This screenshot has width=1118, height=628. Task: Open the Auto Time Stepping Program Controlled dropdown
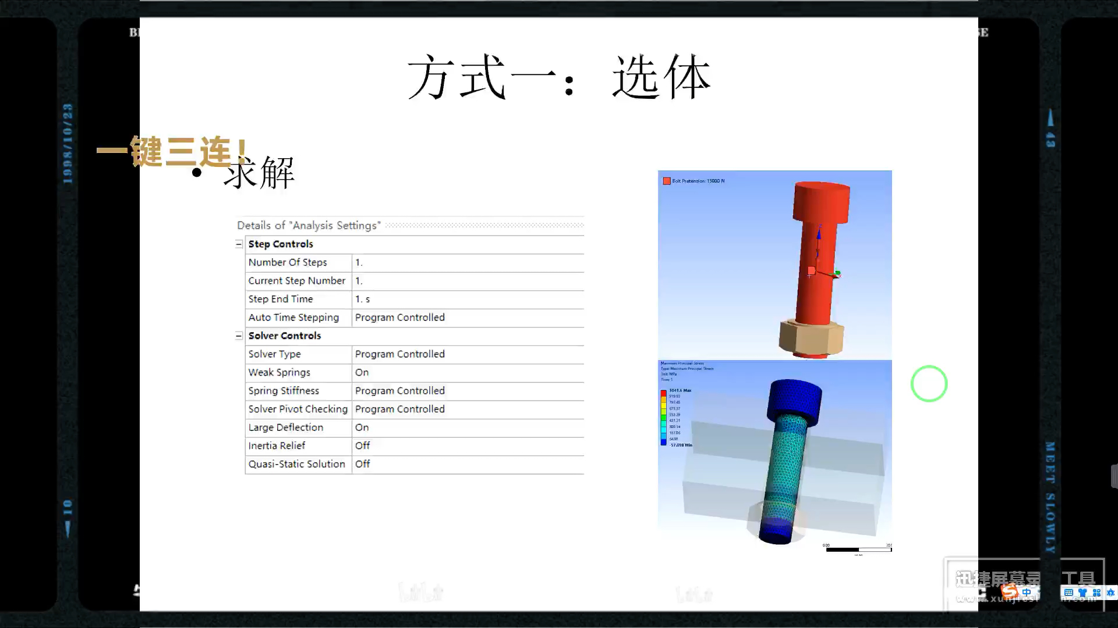468,317
